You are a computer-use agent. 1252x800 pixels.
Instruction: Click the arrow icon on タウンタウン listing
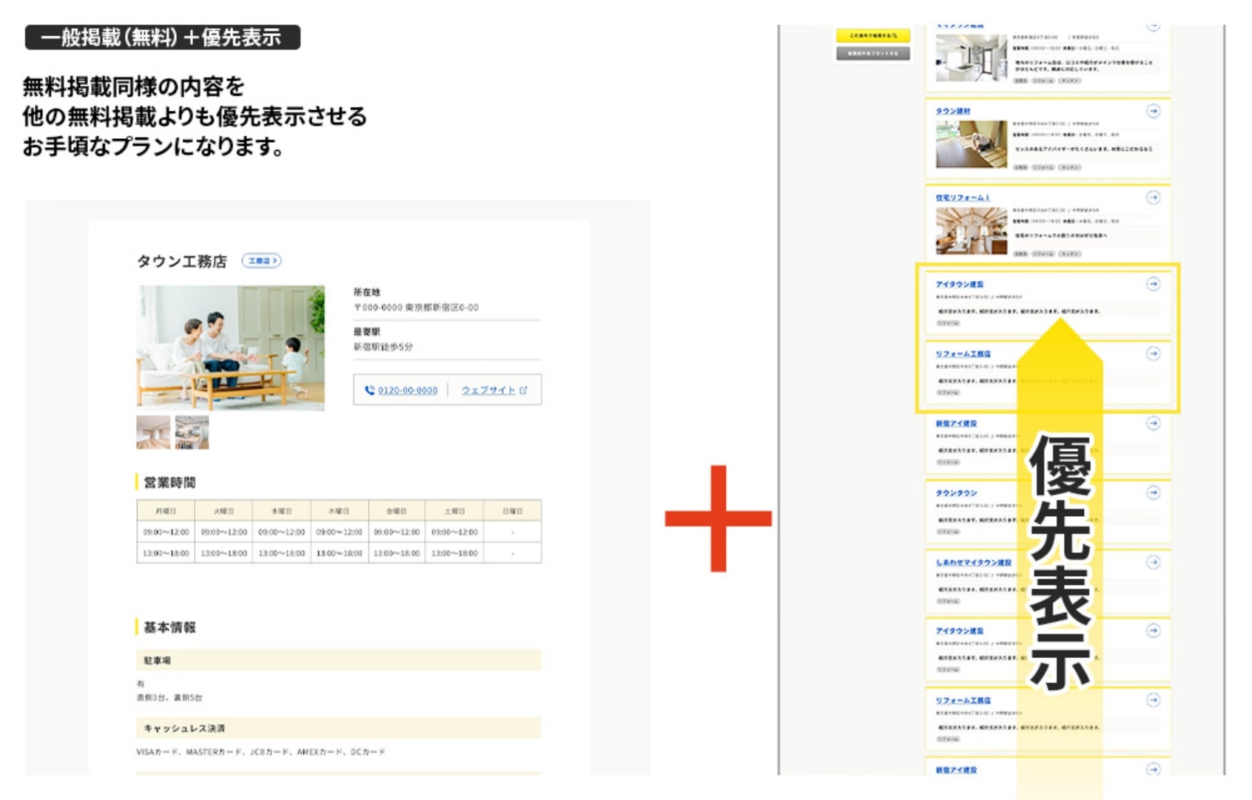click(1153, 492)
